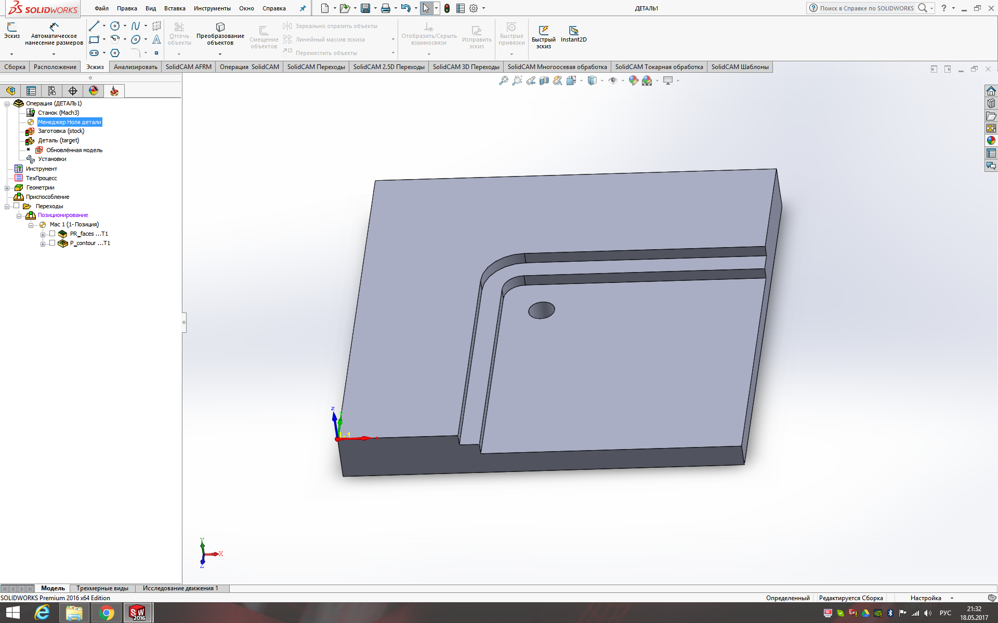This screenshot has height=623, width=998.
Task: Open the Эскиз button dropdown arrow
Action: (11, 54)
